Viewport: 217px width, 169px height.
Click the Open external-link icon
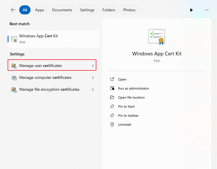click(x=112, y=79)
